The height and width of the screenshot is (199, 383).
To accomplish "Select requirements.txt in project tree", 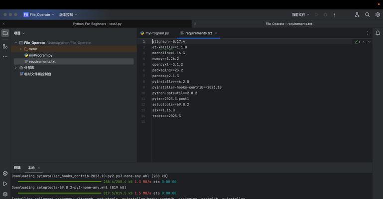I will [74, 62].
